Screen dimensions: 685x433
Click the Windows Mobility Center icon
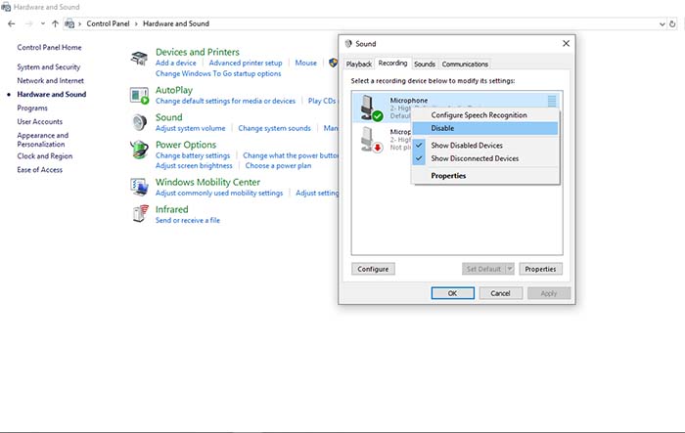[140, 186]
